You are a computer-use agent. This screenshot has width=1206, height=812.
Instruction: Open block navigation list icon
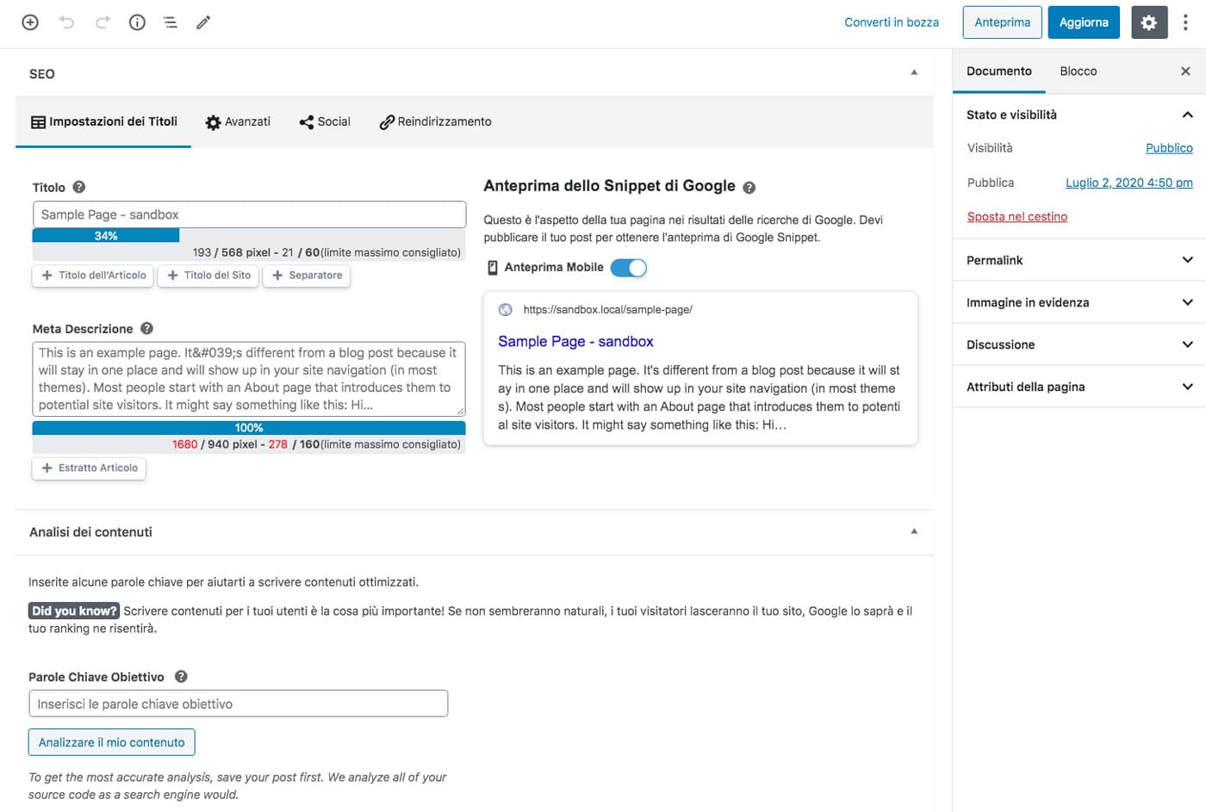click(x=171, y=22)
